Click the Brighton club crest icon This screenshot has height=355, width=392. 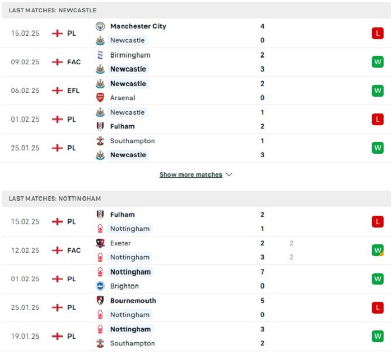click(100, 286)
